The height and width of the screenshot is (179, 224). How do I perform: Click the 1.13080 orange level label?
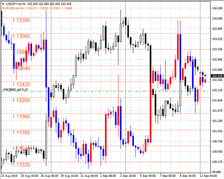click(21, 36)
